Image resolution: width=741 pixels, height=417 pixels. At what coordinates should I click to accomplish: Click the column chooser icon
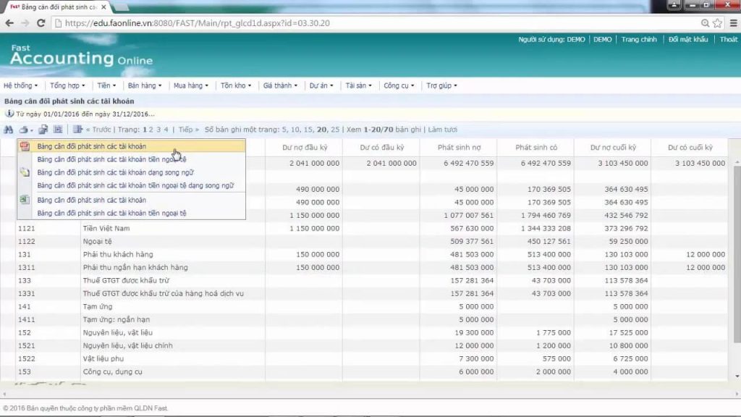point(77,130)
